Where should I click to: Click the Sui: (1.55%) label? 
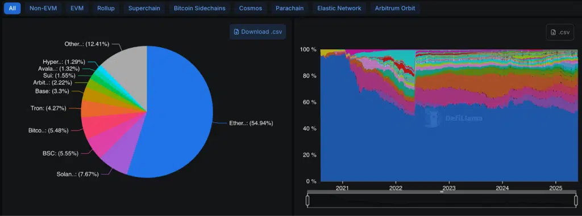(59, 75)
